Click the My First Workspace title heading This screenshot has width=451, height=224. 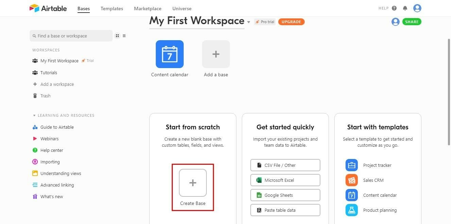[197, 21]
